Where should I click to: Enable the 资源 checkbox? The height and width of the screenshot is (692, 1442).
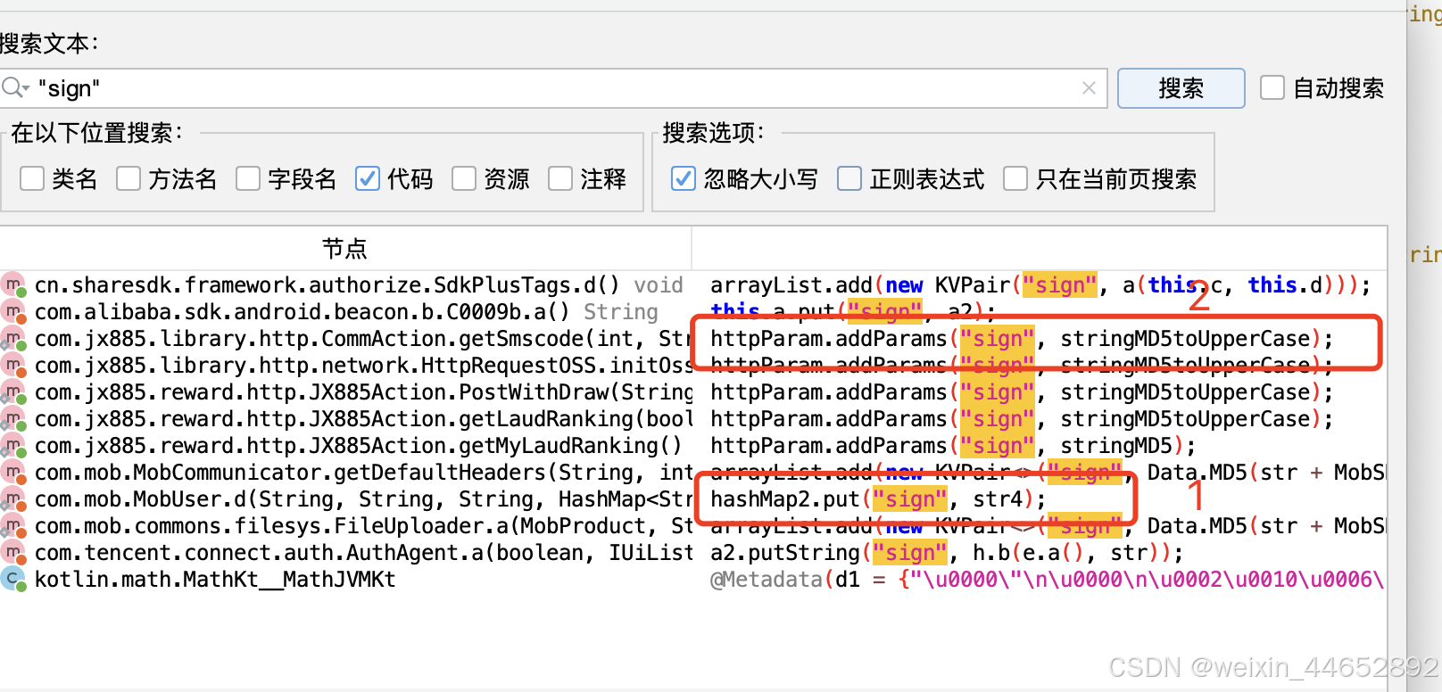(464, 178)
